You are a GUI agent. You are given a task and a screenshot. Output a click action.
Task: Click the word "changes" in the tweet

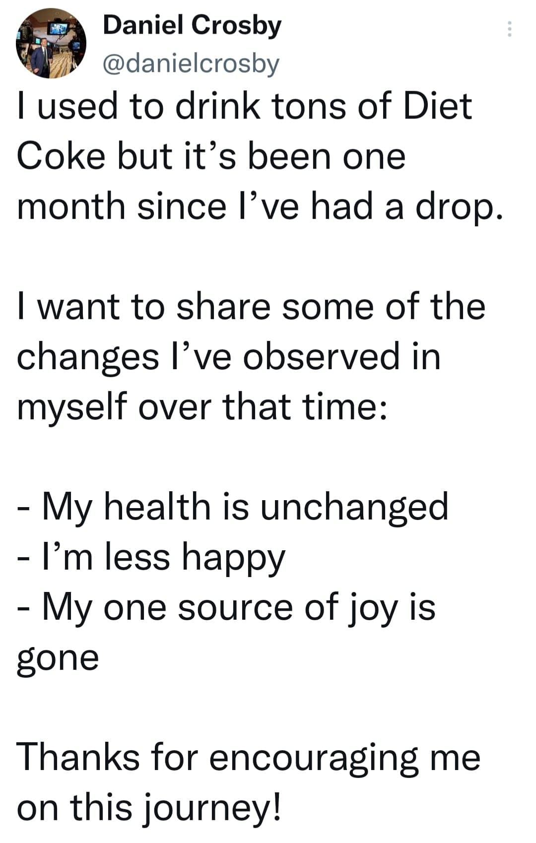[x=87, y=358]
